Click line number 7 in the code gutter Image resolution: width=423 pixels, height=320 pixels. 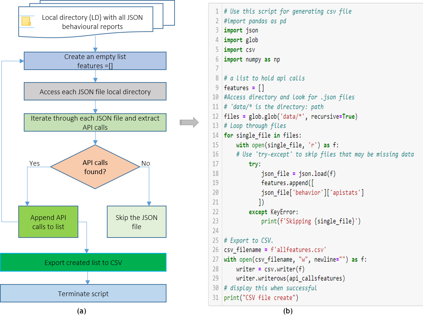point(217,69)
